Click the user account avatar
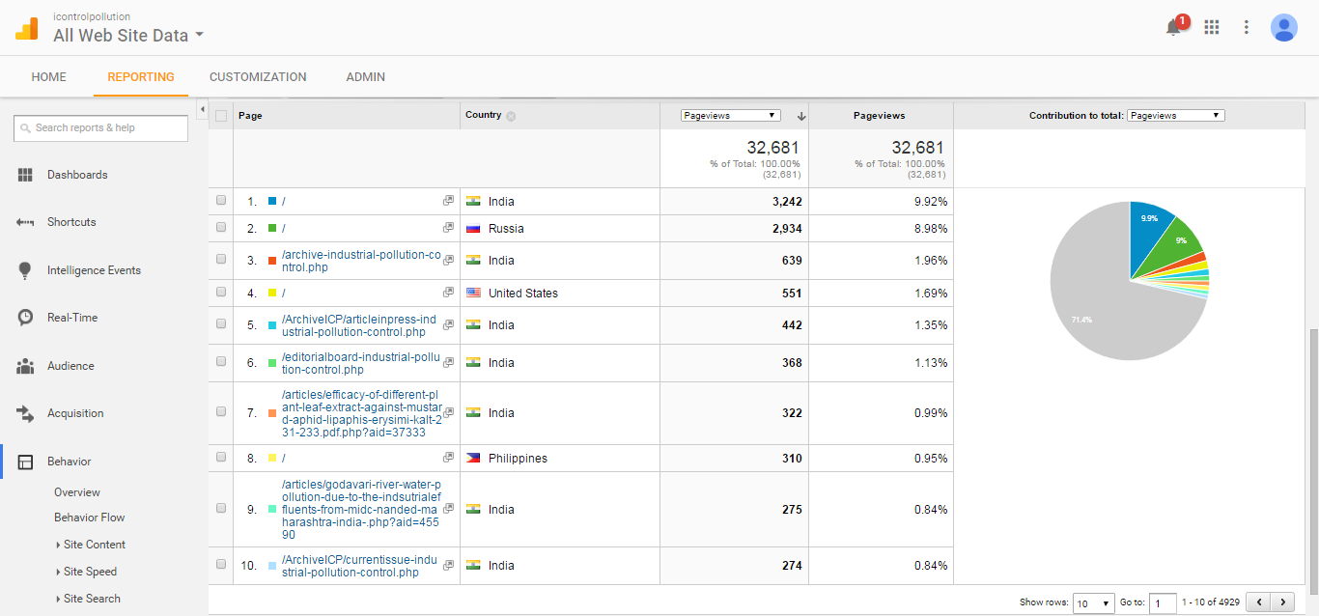The height and width of the screenshot is (616, 1319). click(x=1283, y=28)
